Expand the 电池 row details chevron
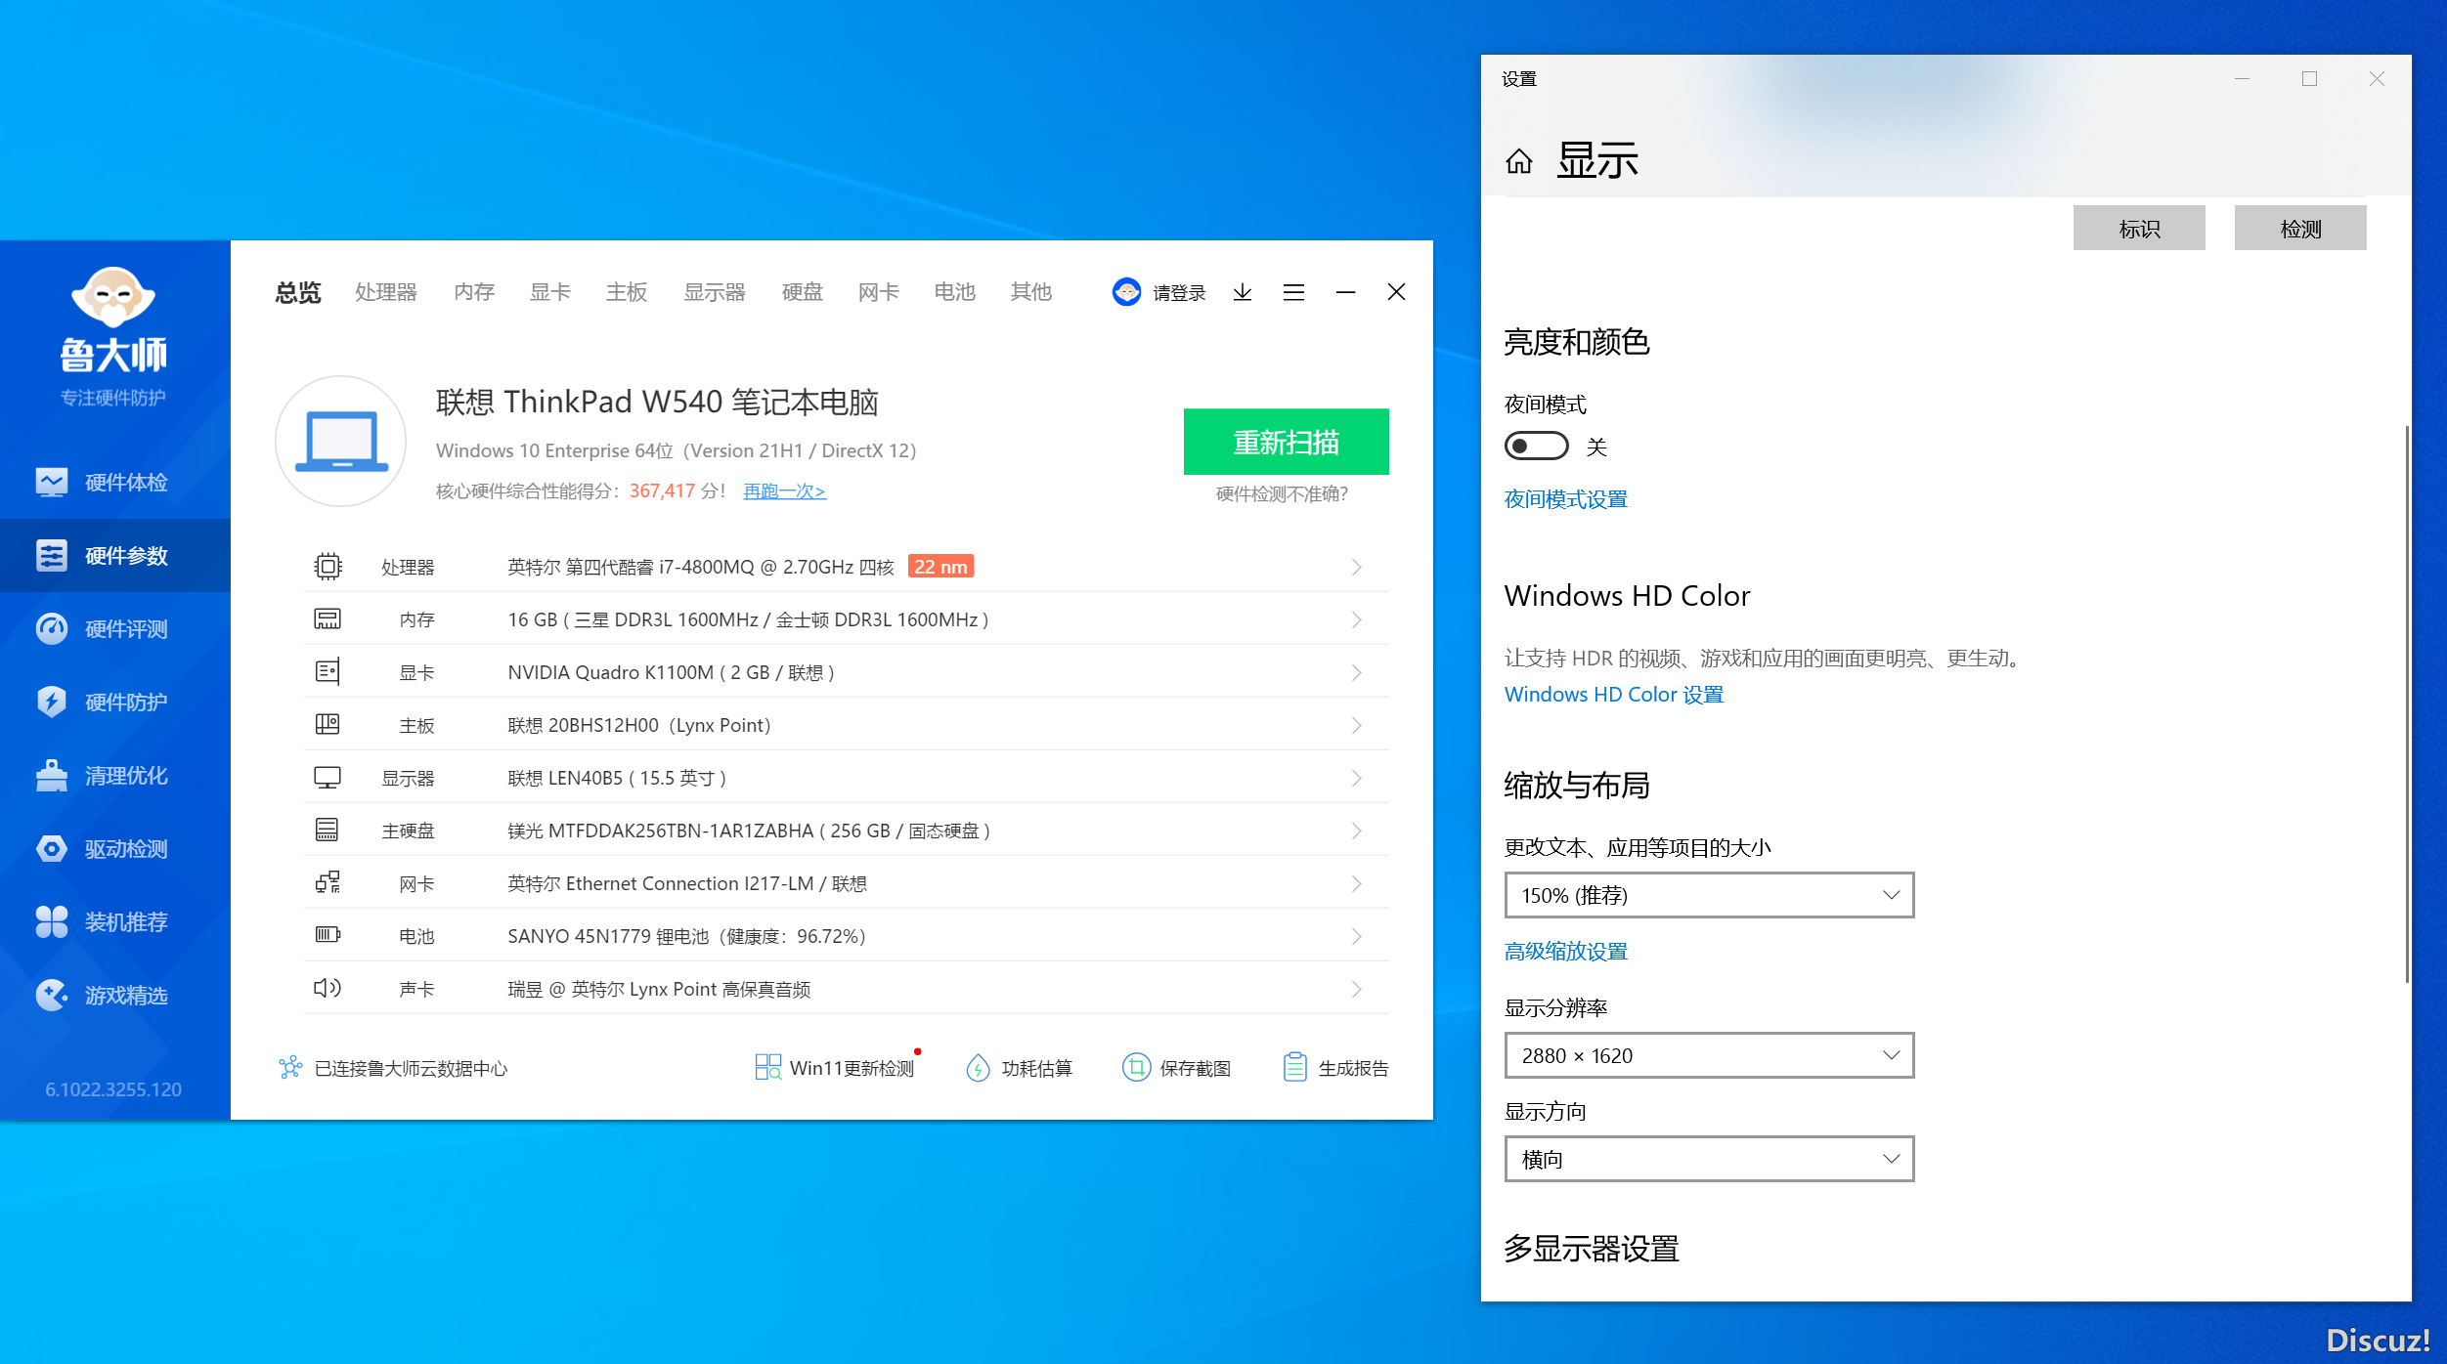 pos(1357,936)
